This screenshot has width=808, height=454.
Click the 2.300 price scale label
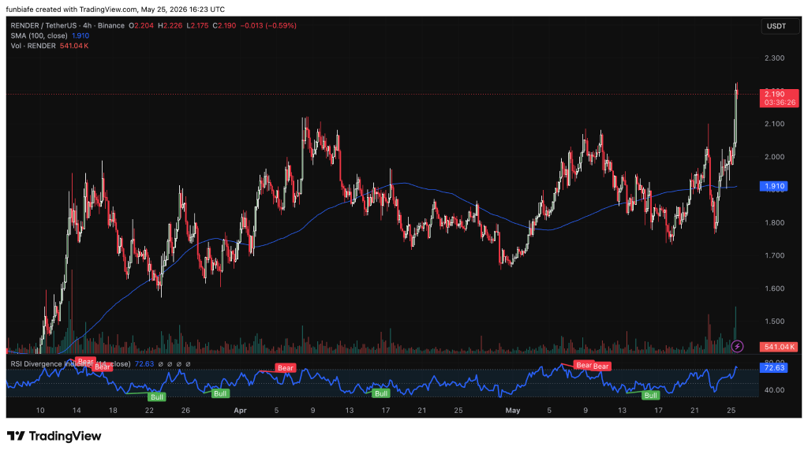pyautogui.click(x=775, y=58)
